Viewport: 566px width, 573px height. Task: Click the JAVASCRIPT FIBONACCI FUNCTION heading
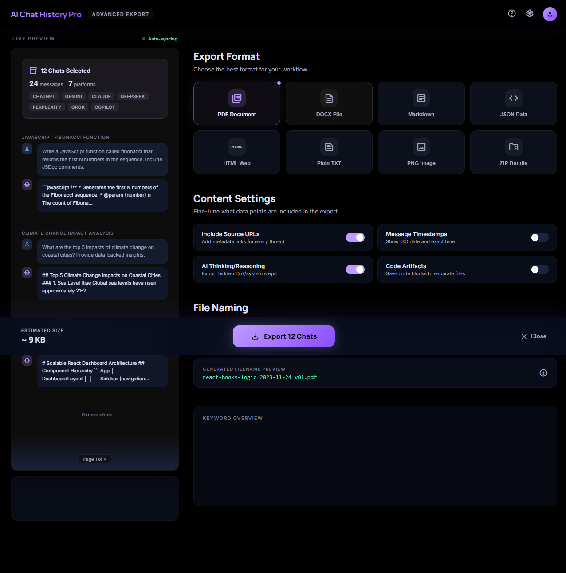tap(66, 138)
